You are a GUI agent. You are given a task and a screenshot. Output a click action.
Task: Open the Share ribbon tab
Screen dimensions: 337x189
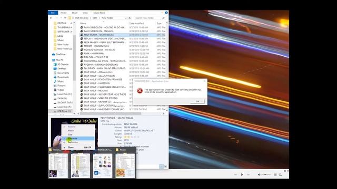click(x=75, y=13)
